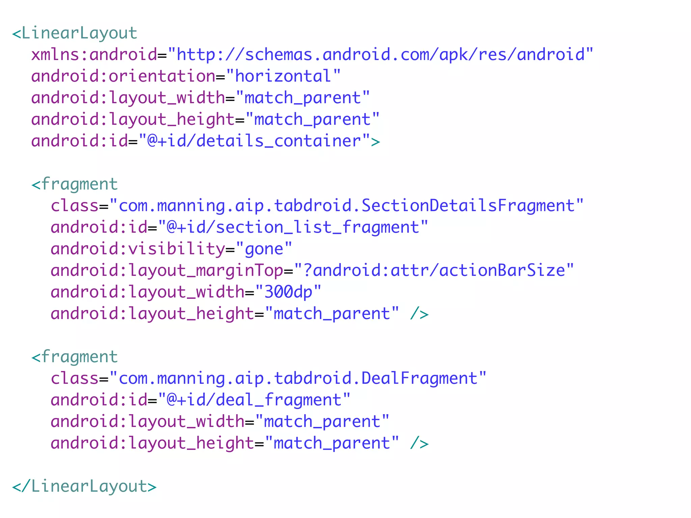This screenshot has height=518, width=691.
Task: Click the DealFragment class attribute line
Action: pyautogui.click(x=269, y=379)
